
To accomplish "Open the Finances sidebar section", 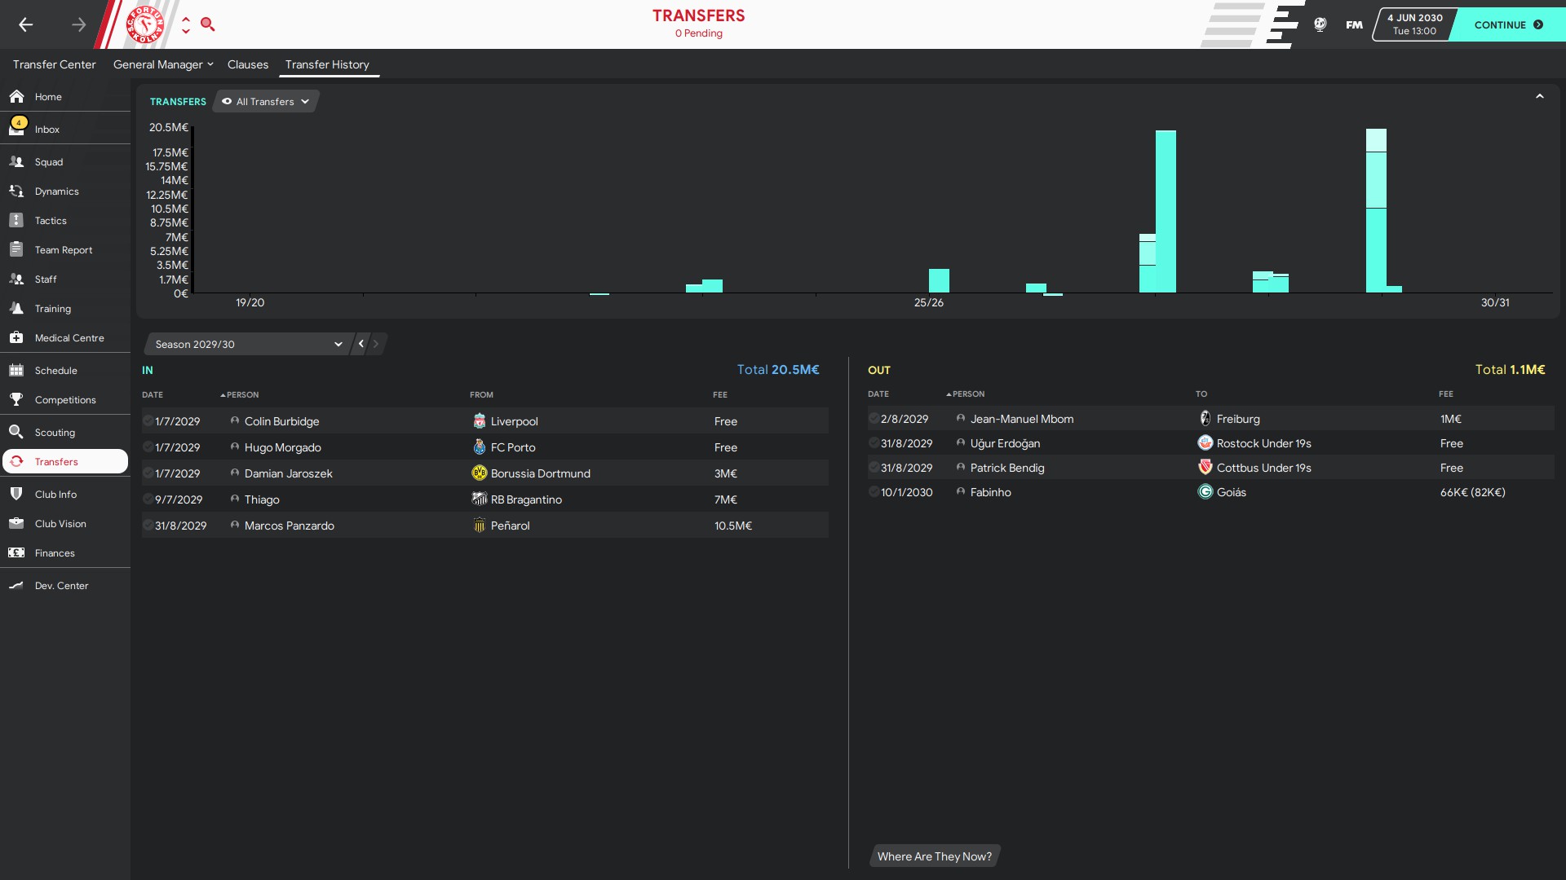I will (54, 552).
